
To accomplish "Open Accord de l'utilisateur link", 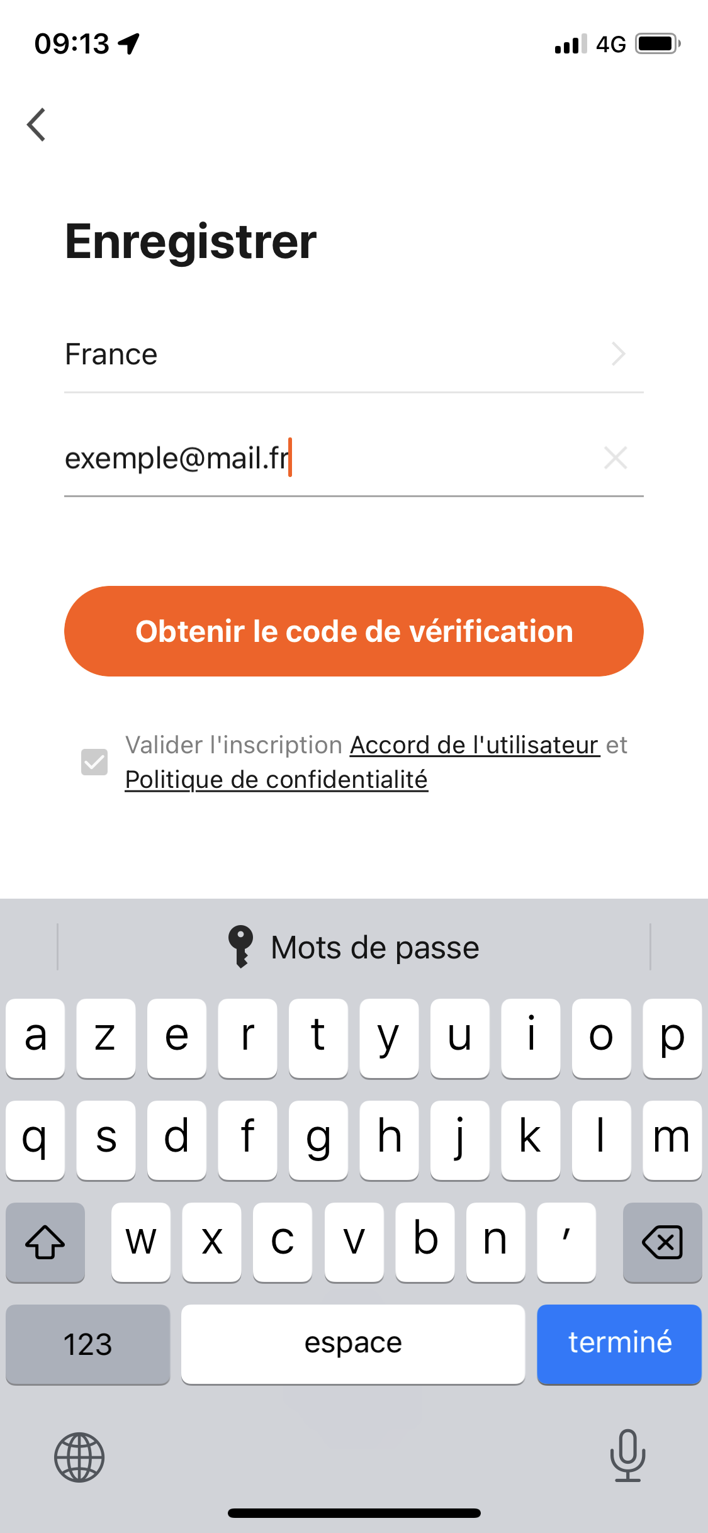I will point(475,745).
